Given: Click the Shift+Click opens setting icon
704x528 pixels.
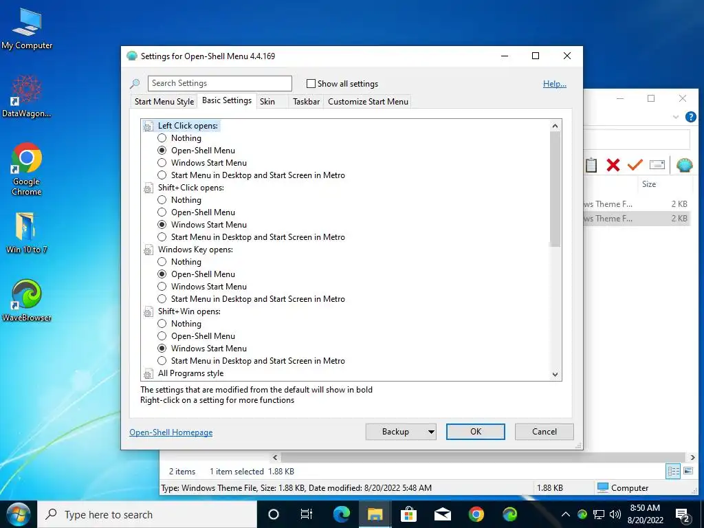Looking at the screenshot, I should [148, 188].
